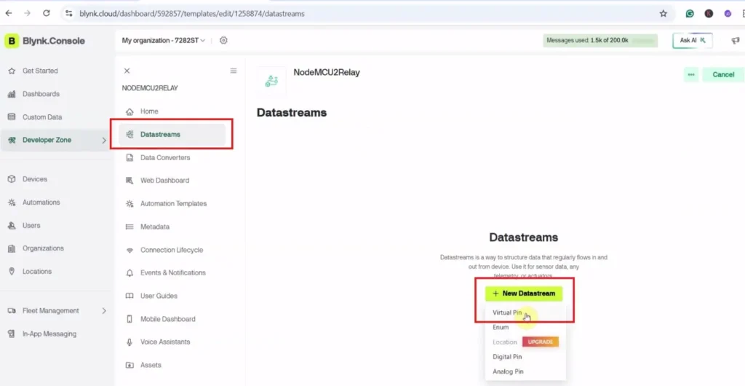745x386 pixels.
Task: Expand the Developer Zone submenu arrow
Action: click(104, 141)
